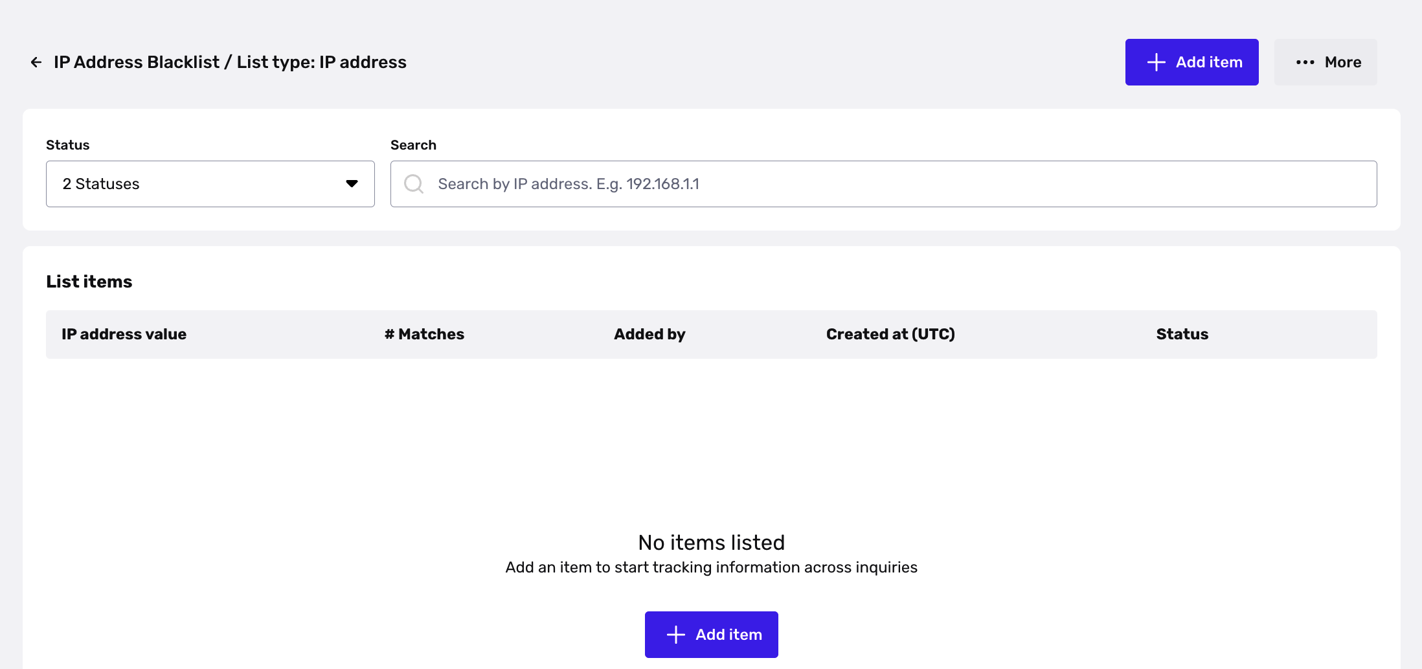Click the back arrow beside the page title
The width and height of the screenshot is (1422, 669).
point(36,62)
